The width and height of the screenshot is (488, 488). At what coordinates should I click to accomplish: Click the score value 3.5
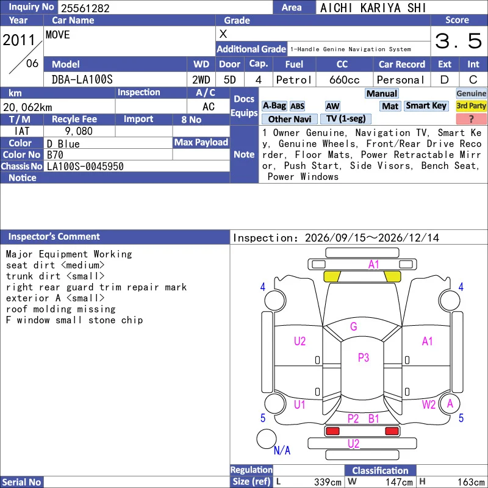click(459, 41)
